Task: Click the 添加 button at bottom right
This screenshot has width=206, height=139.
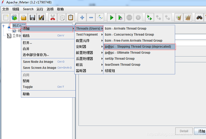Action: pos(200,131)
